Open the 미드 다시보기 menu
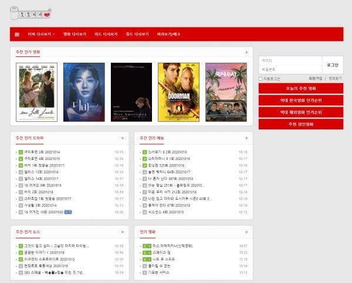Viewport: 352px width, 283px height. click(x=106, y=35)
